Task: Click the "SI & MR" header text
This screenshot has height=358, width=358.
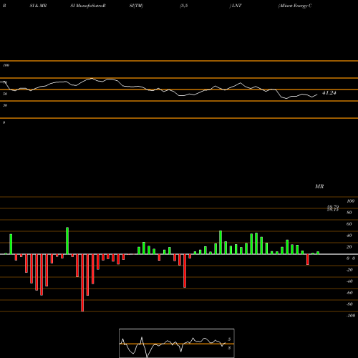Action: click(38, 6)
